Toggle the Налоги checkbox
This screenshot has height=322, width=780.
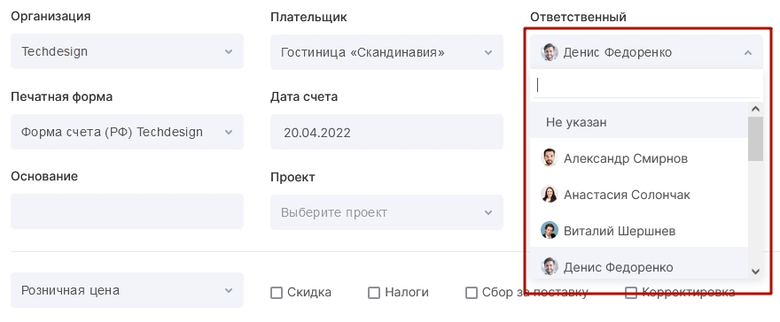click(x=373, y=293)
